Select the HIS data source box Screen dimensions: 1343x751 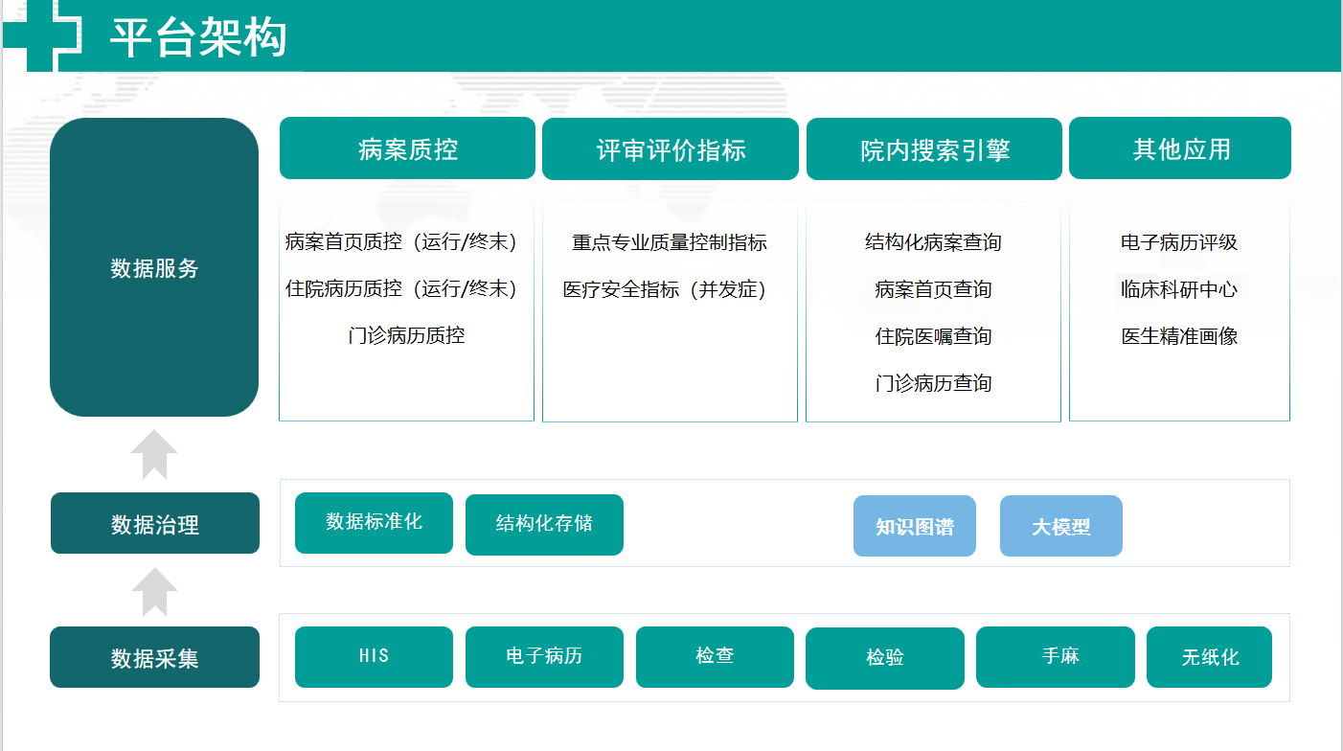point(374,657)
